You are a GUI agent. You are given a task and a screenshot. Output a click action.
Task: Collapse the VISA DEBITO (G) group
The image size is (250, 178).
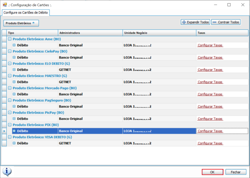point(10,137)
